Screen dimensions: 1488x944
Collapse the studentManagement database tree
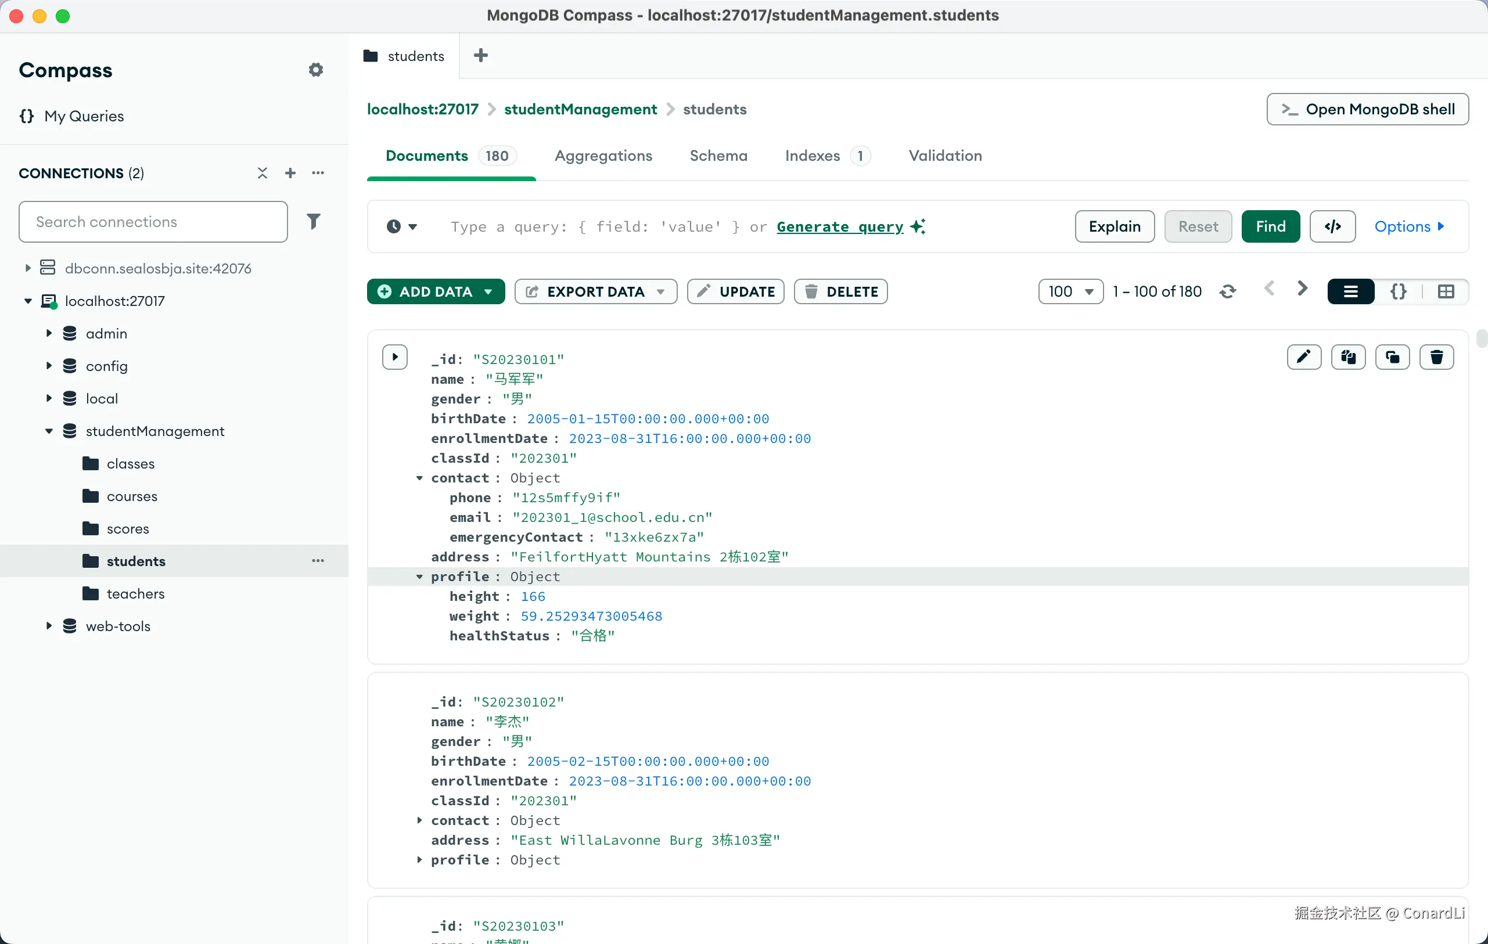tap(49, 431)
